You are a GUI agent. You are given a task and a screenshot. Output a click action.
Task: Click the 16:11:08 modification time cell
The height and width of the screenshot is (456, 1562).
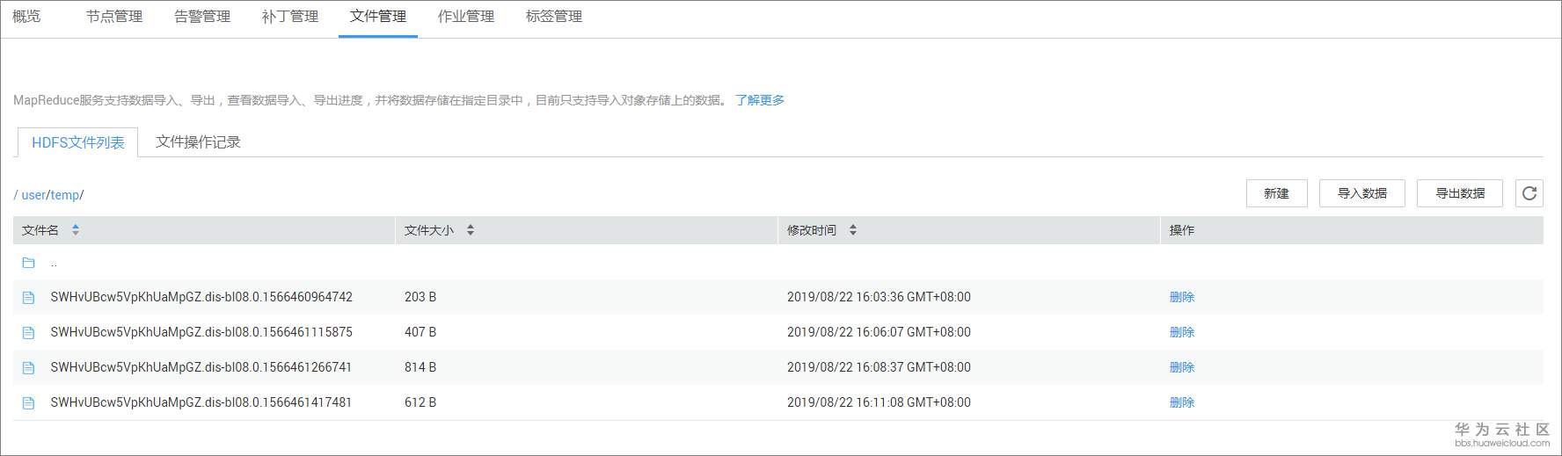(879, 402)
